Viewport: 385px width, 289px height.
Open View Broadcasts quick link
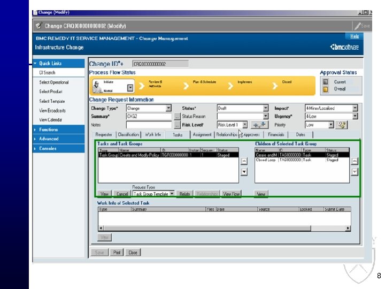click(x=52, y=111)
